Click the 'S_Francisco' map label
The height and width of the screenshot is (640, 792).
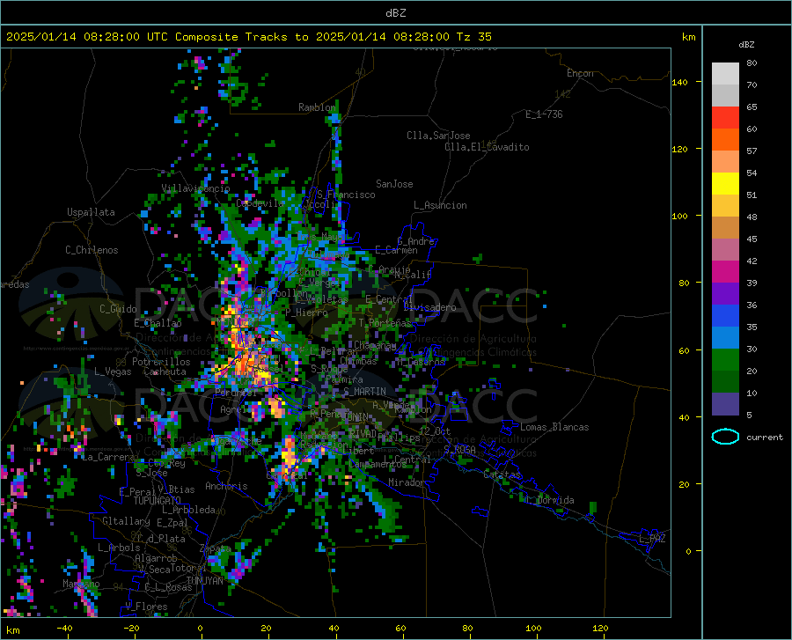tap(346, 195)
